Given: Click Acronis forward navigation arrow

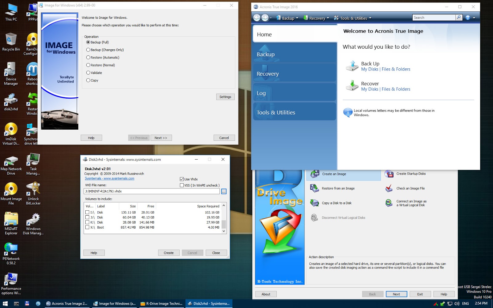Looking at the screenshot, I should click(x=265, y=18).
